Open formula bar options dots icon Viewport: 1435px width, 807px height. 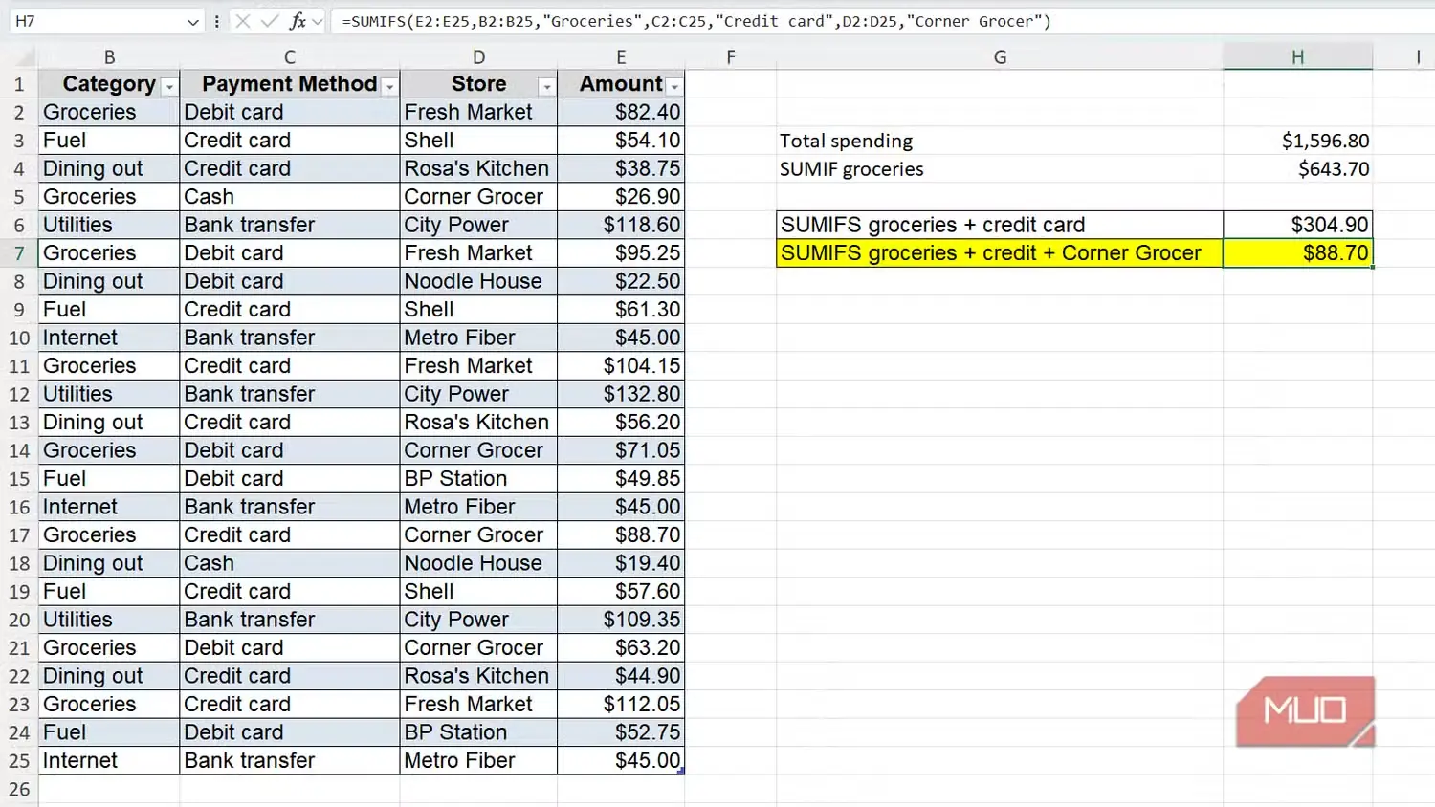[217, 21]
